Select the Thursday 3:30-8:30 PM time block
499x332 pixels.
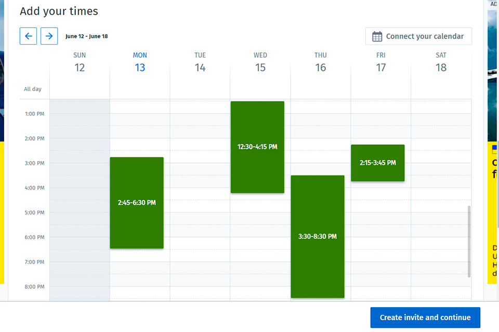pyautogui.click(x=318, y=237)
